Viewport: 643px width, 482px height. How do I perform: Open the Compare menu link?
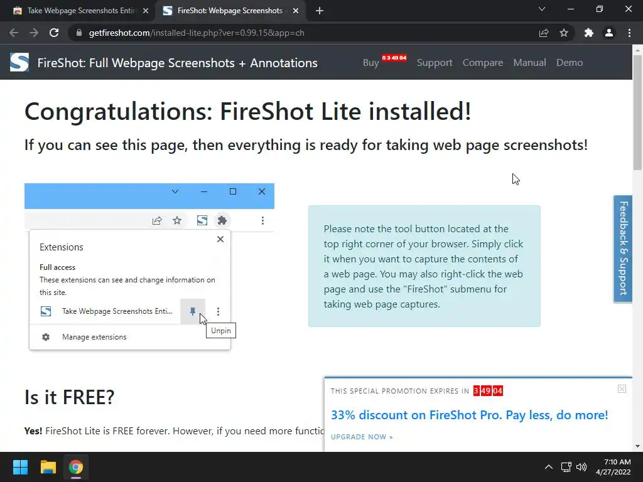click(483, 63)
